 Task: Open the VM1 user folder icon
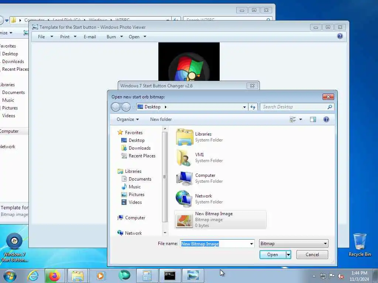tap(184, 158)
